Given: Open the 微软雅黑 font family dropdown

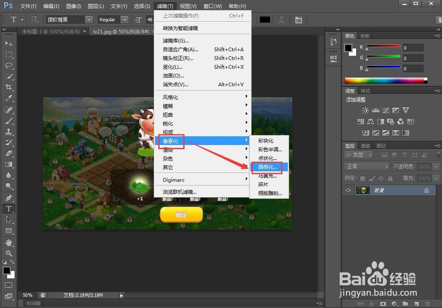Looking at the screenshot, I should pos(89,20).
